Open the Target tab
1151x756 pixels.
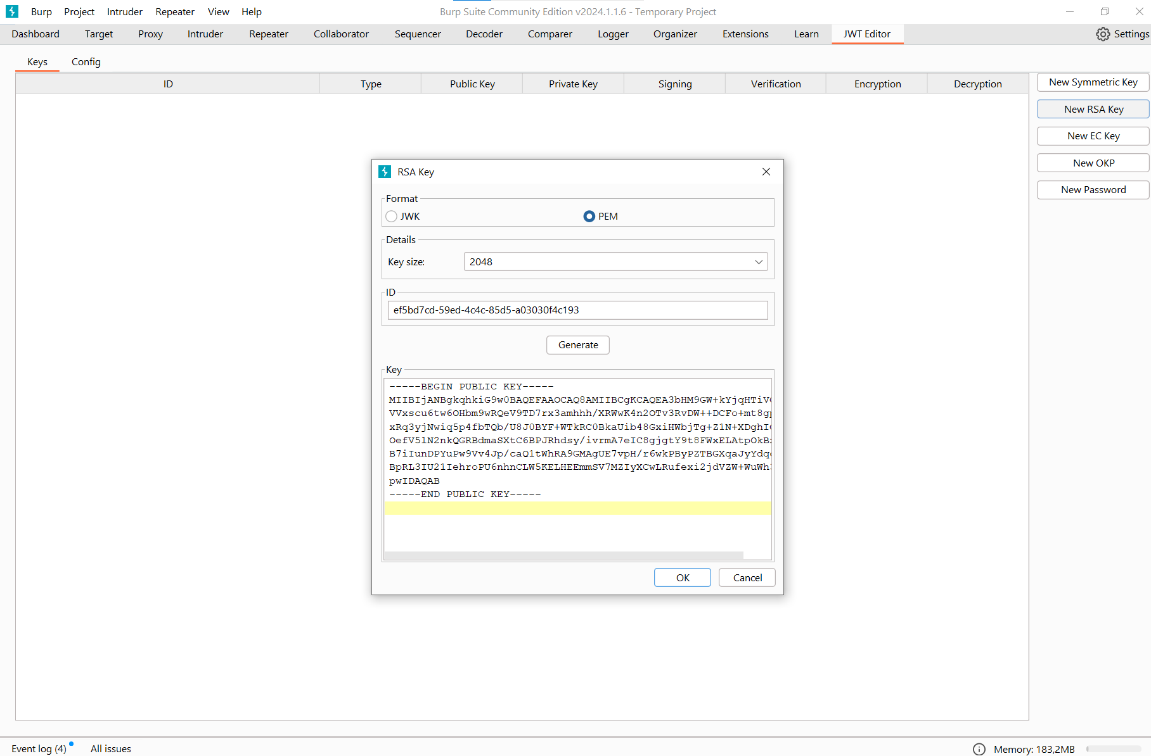99,34
